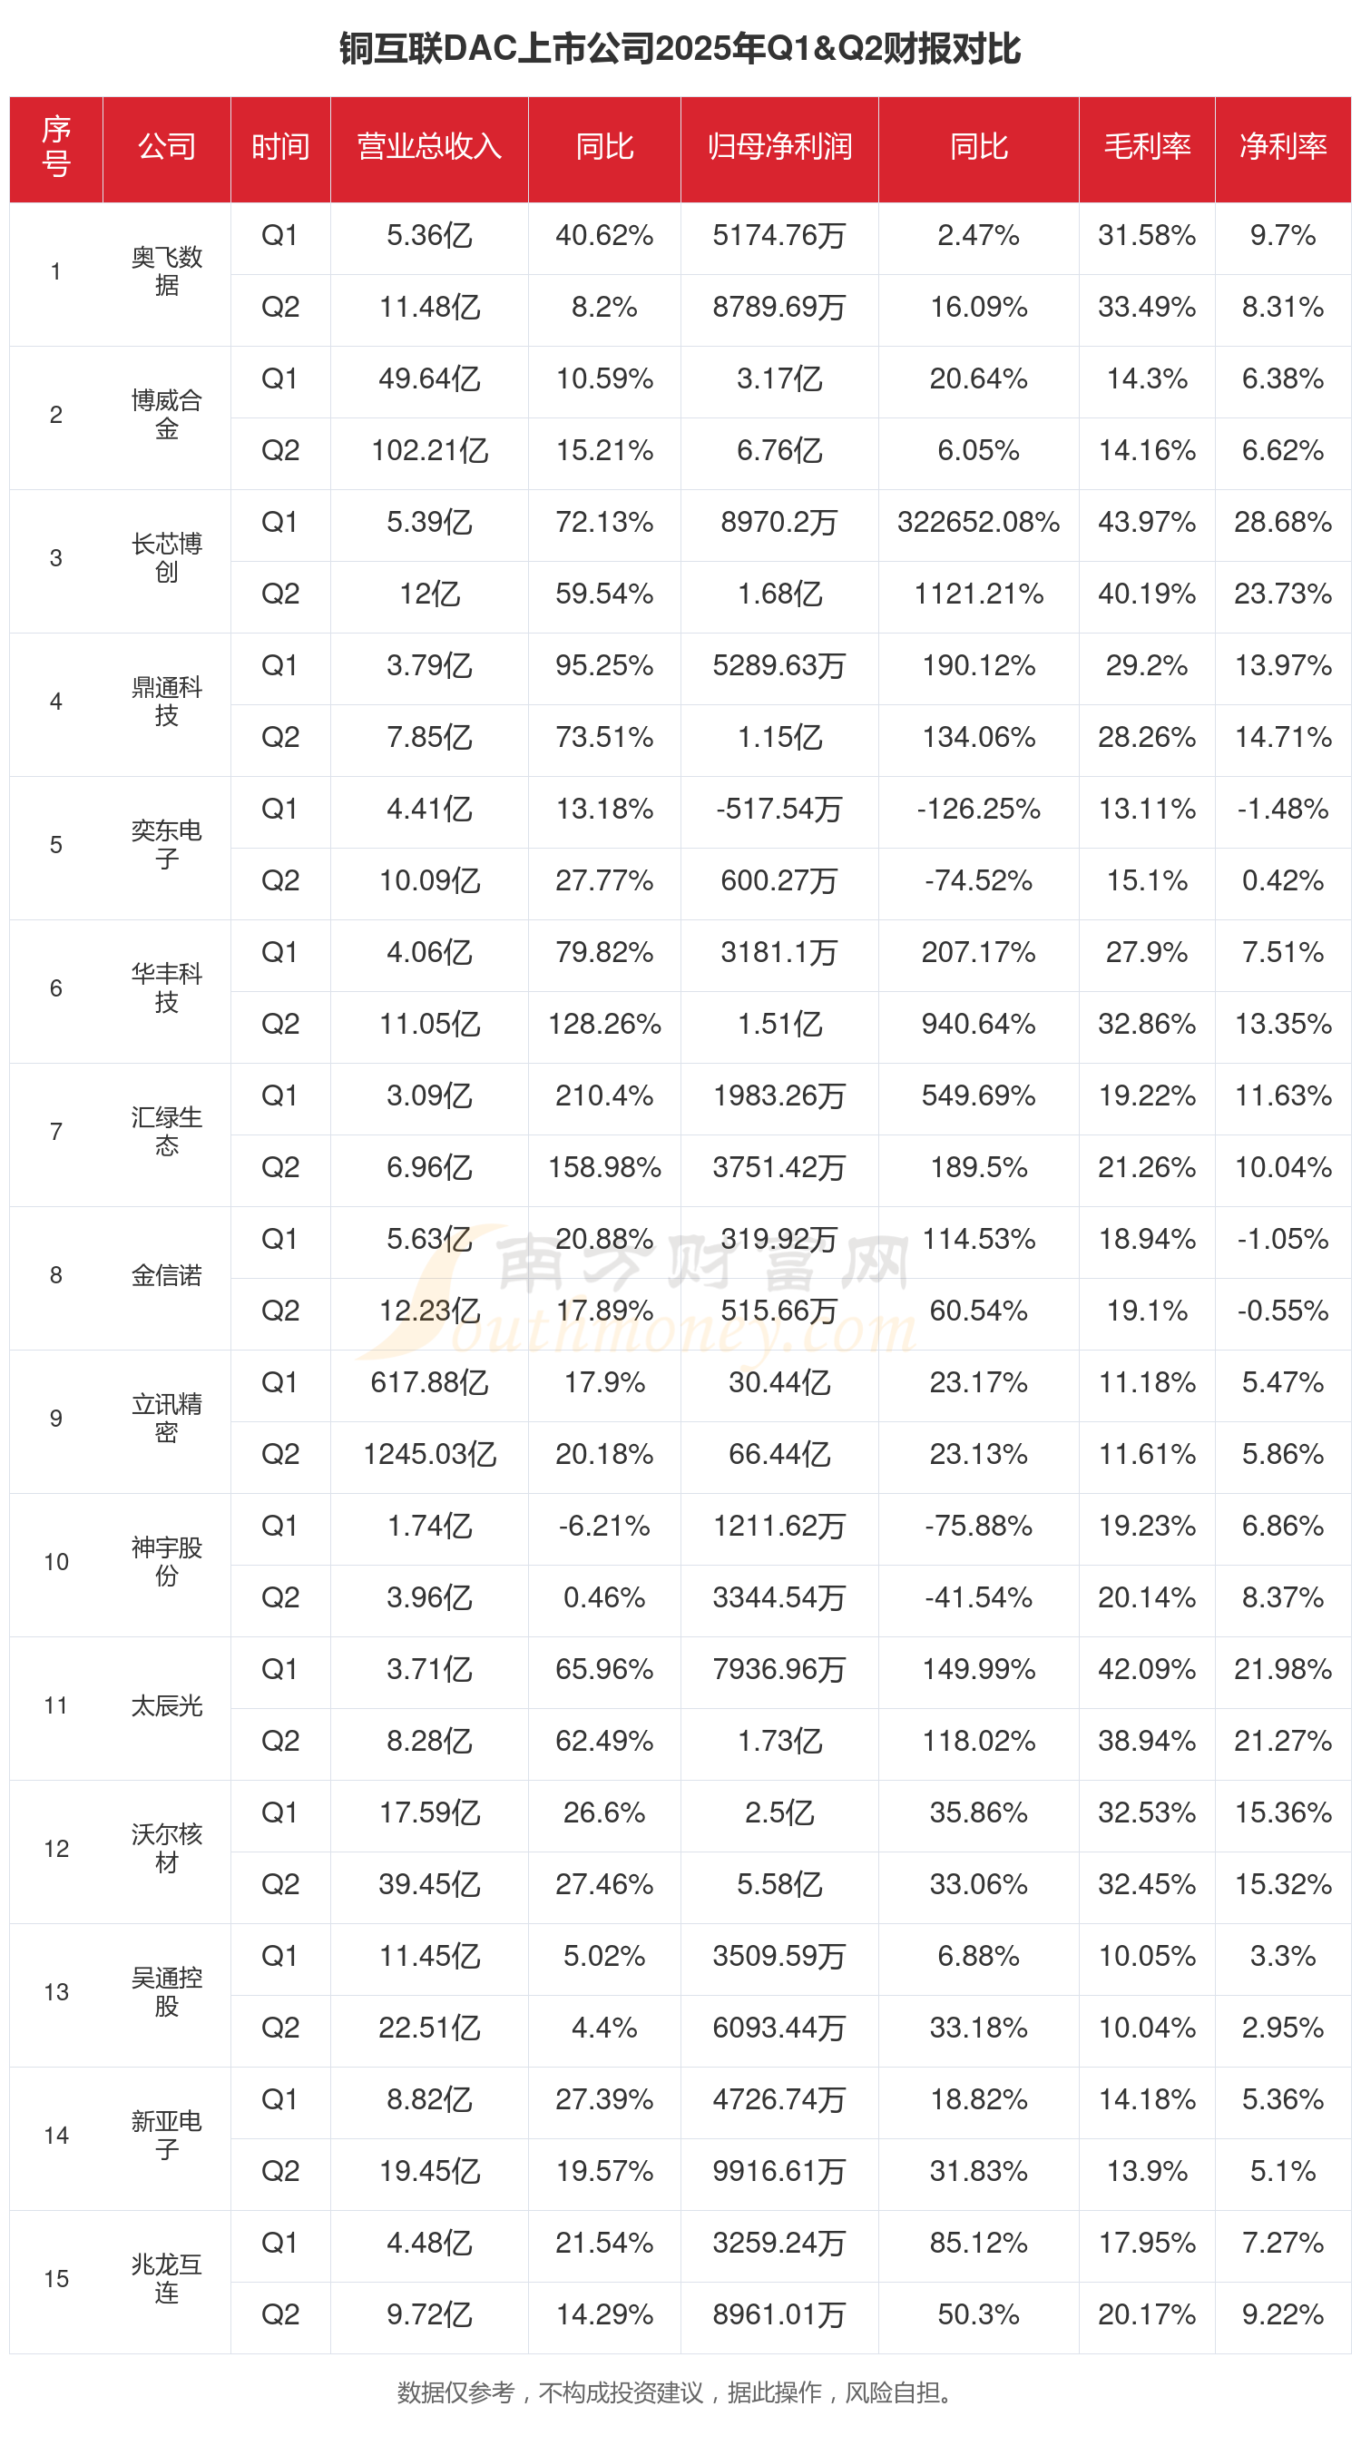Select company name 奥飞数据
This screenshot has height=2446, width=1361.
click(166, 271)
